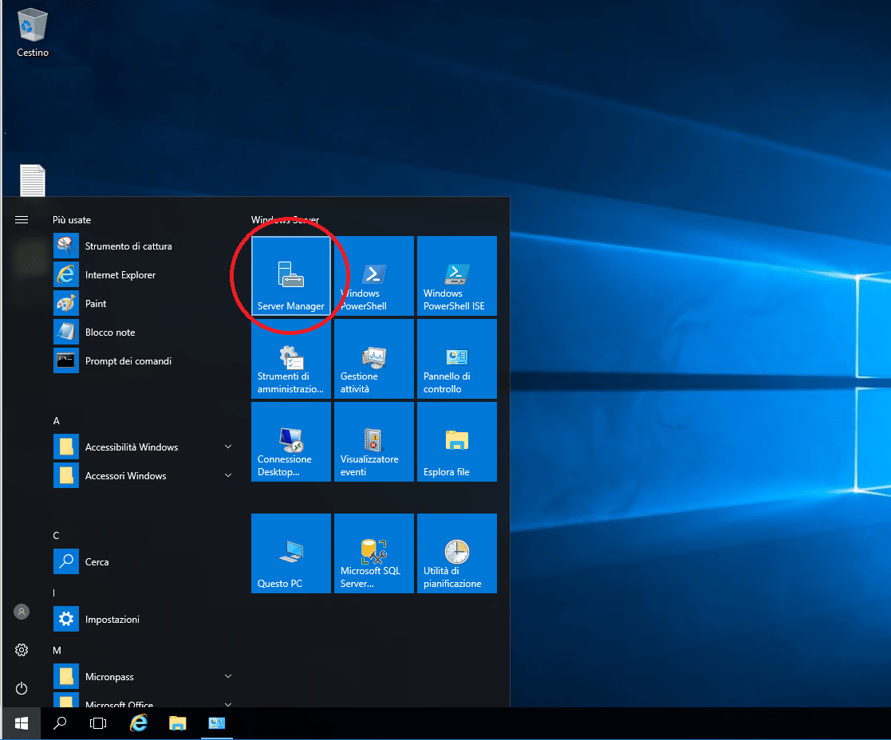This screenshot has height=740, width=891.
Task: Switch to Server Manager taskbar button
Action: tap(216, 723)
